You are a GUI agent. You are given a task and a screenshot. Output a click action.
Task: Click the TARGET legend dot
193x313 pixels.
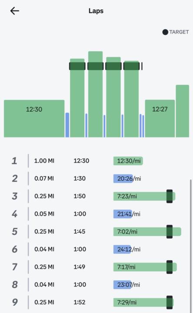[x=165, y=32]
